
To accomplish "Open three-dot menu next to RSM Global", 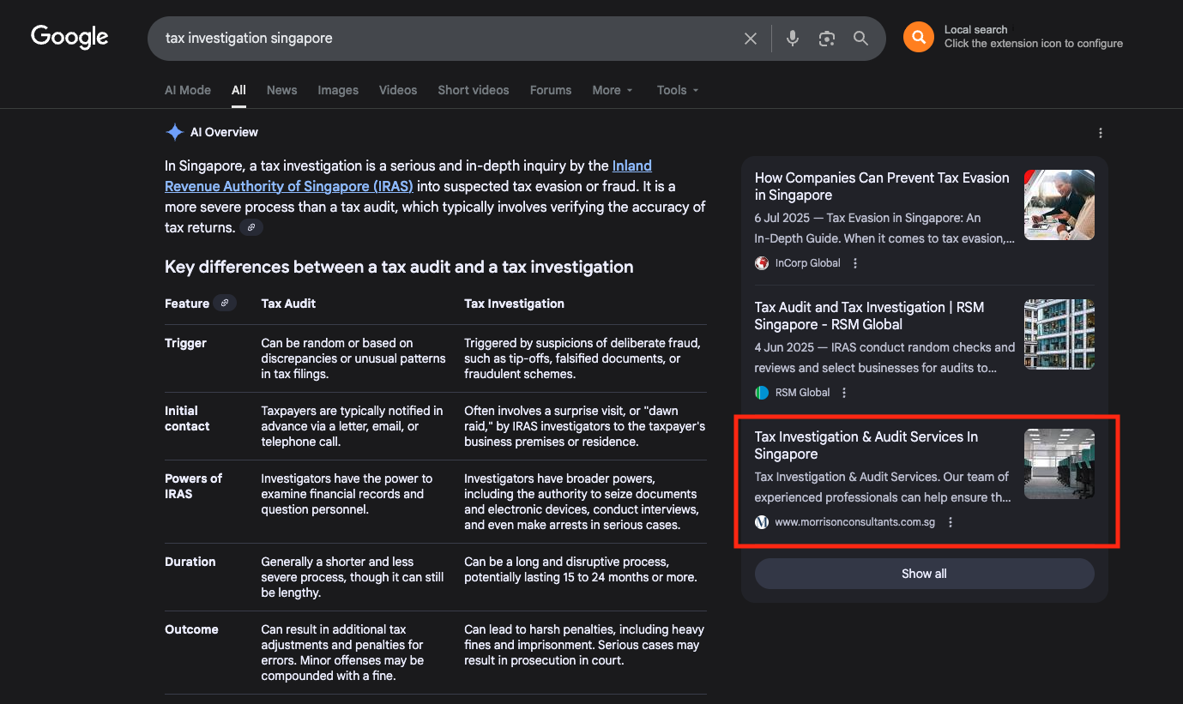I will [844, 393].
